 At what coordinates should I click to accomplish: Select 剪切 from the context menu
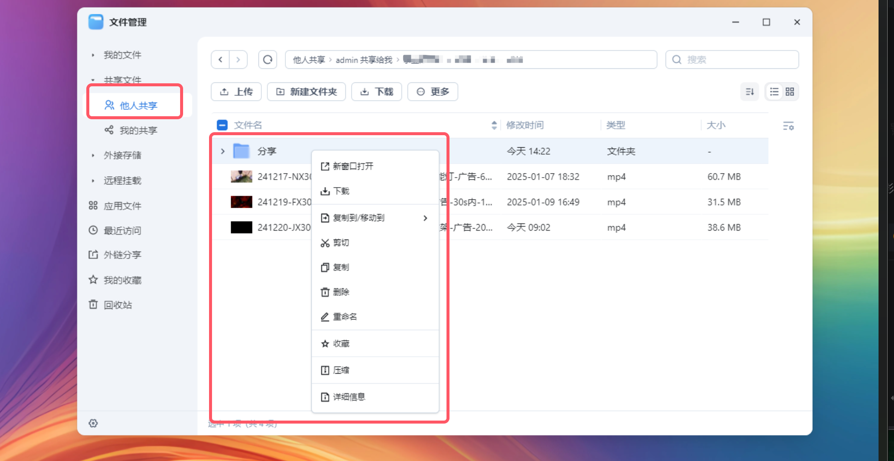point(375,243)
